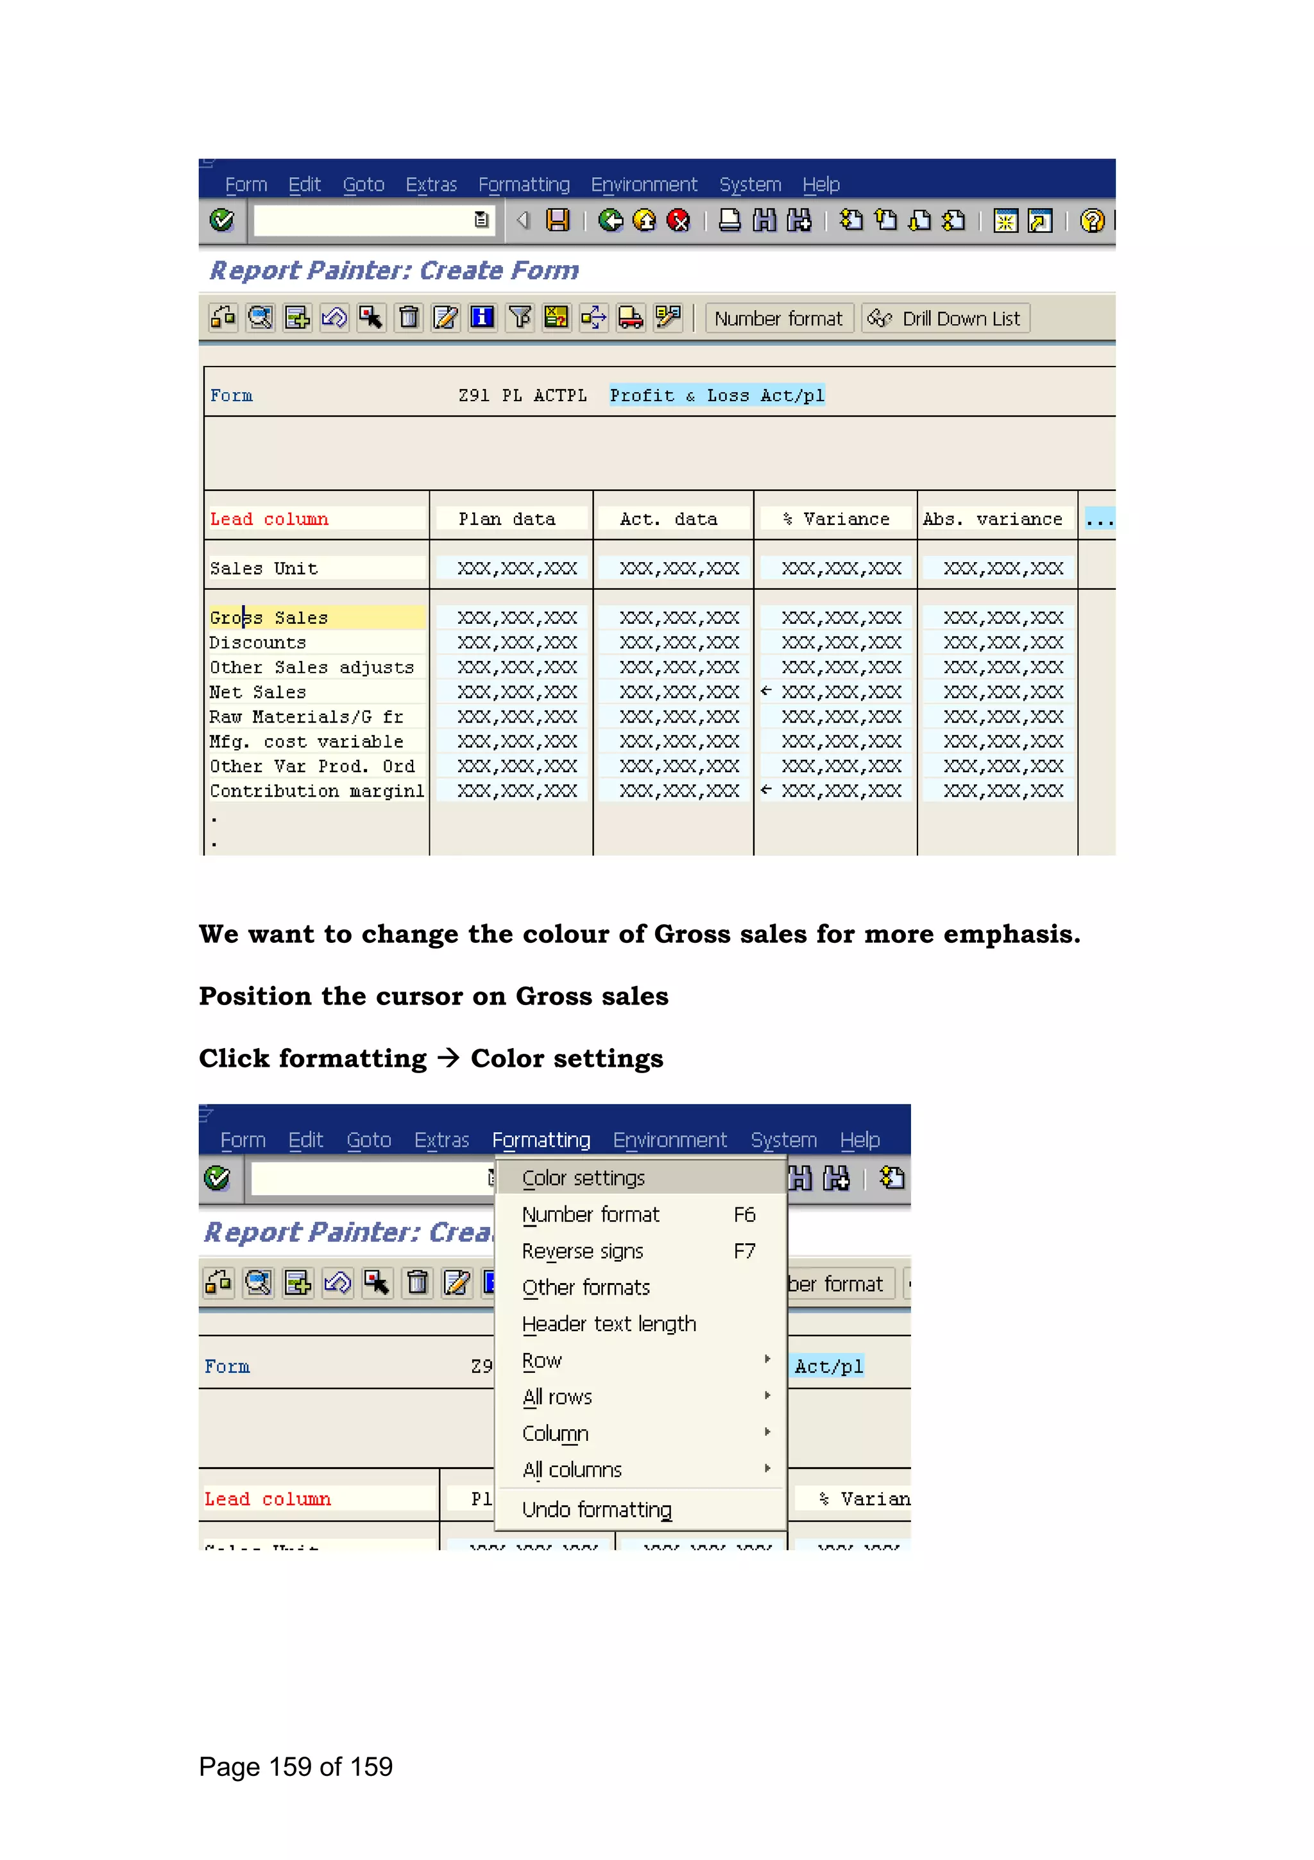Click command input field in lower screenshot
Screen dimensions: 1314x1860
coord(372,1178)
